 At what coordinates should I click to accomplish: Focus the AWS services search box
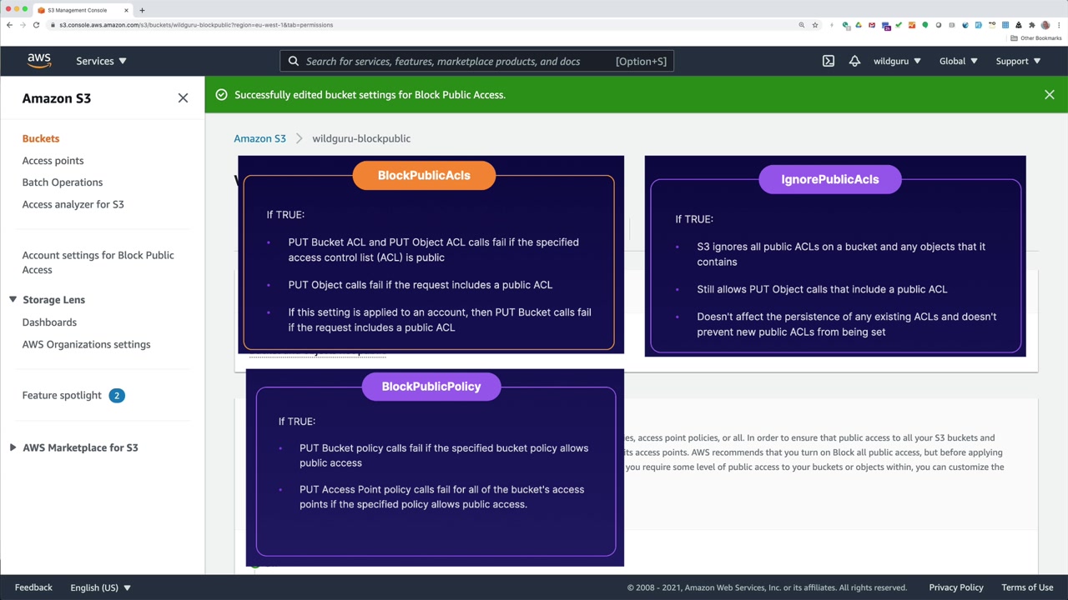click(476, 61)
